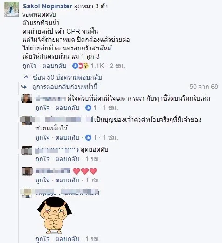222x243 pixels.
Task: Click ถูกใจ under the สุดยอดคับ reply
Action: pyautogui.click(x=42, y=159)
